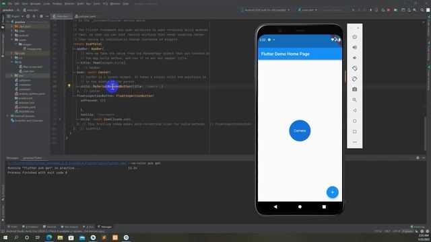Activate the emulator zoom magnifier icon
The width and height of the screenshot is (431, 242).
(355, 100)
